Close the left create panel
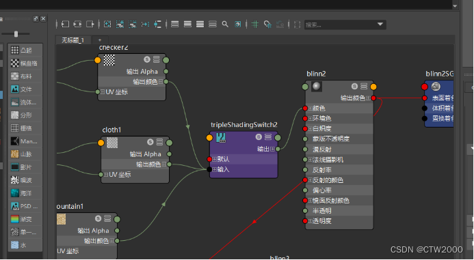Screen dimensions: 474x260 tap(44, 18)
